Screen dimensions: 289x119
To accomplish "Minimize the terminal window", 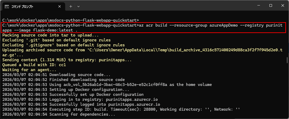I will [x=258, y=6].
